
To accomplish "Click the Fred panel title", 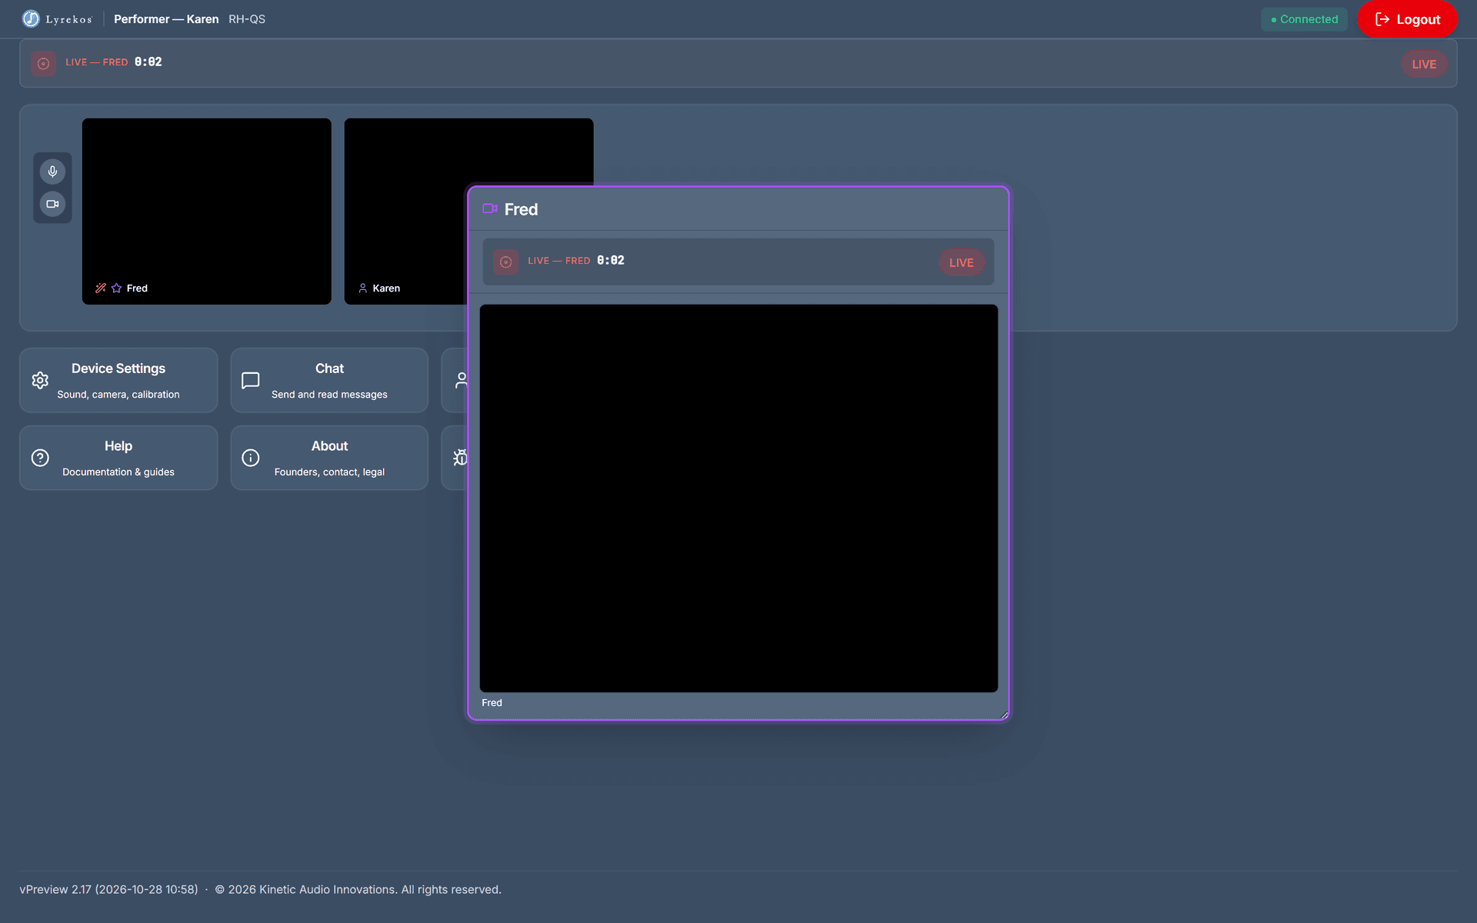I will pos(521,209).
